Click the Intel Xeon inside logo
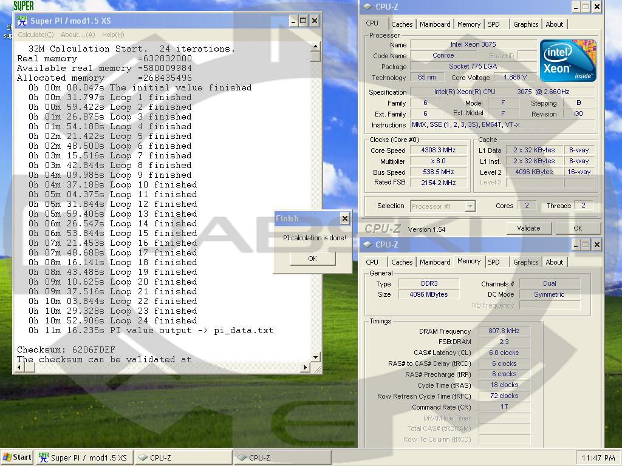This screenshot has width=622, height=466. [x=568, y=60]
